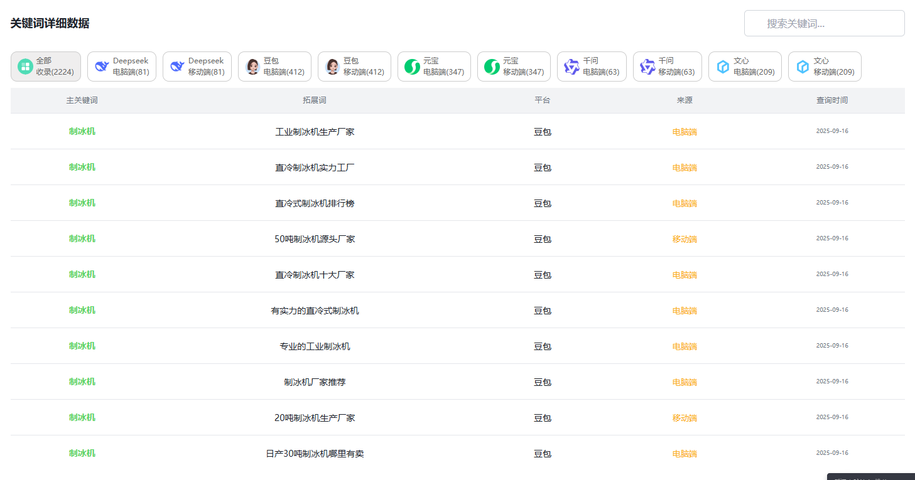Image resolution: width=915 pixels, height=480 pixels.
Task: Click the Deepseek whale icon on 电脑端 filter
Action: pos(100,66)
